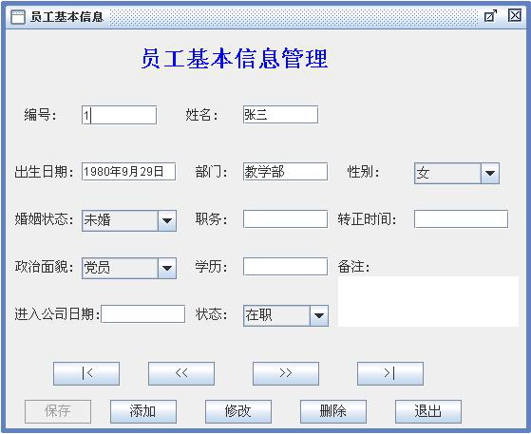This screenshot has width=531, height=434.
Task: Click the 添加 button
Action: (143, 411)
